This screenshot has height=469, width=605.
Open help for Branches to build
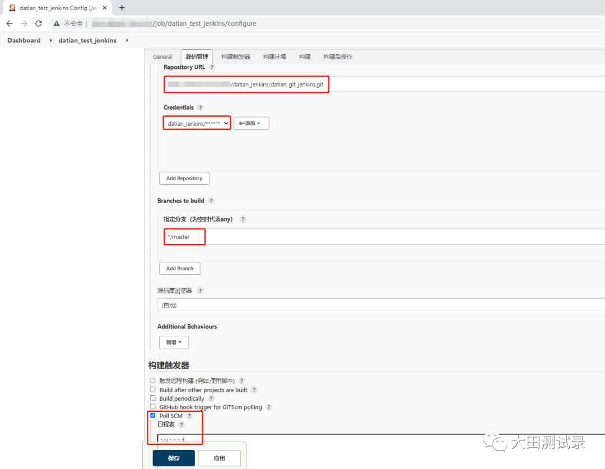pos(211,201)
